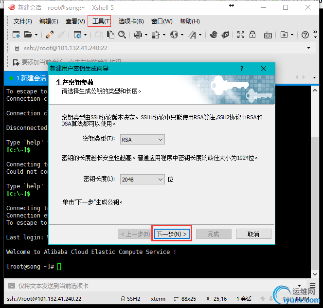Click the Print icon in toolbar

tap(138, 35)
